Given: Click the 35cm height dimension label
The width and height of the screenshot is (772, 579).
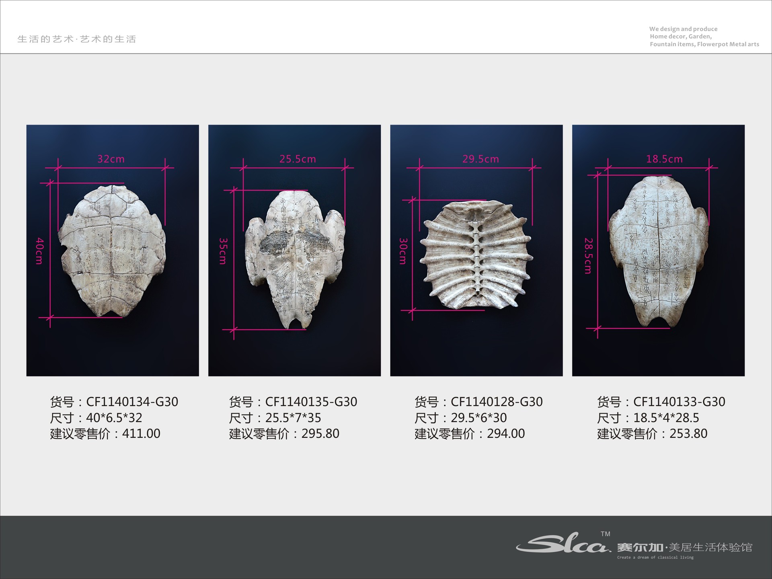Looking at the screenshot, I should 223,250.
